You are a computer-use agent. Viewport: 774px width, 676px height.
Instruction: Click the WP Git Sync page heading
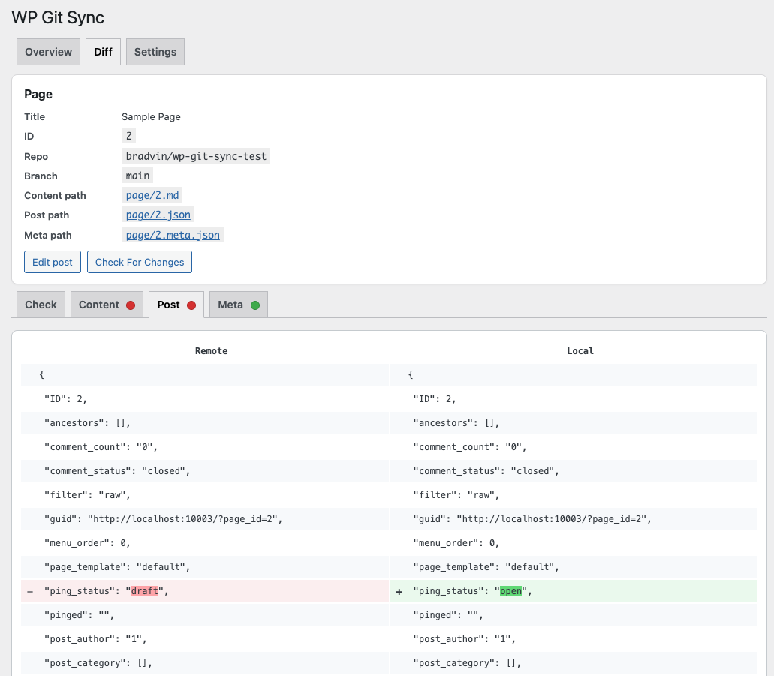58,18
